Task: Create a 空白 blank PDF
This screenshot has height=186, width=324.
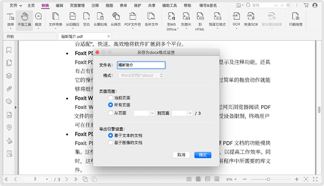Action: click(87, 20)
